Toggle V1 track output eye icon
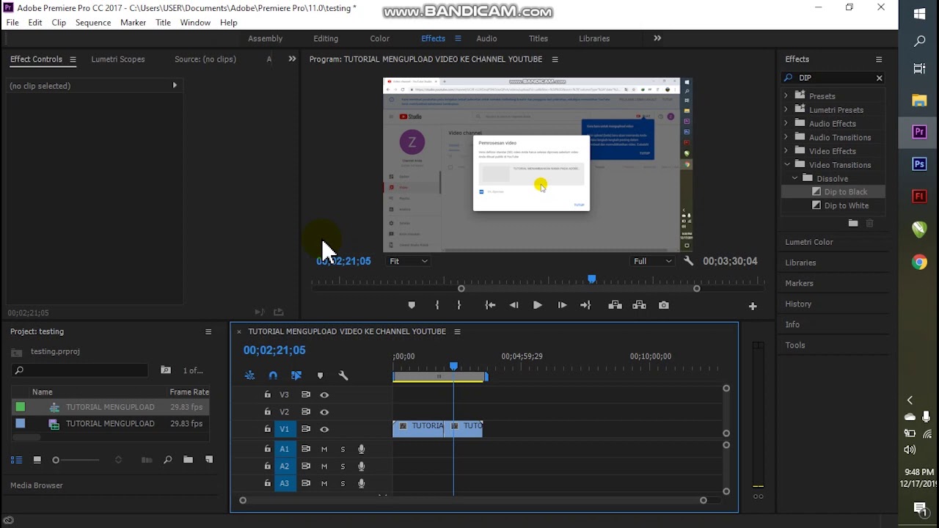 pos(324,429)
